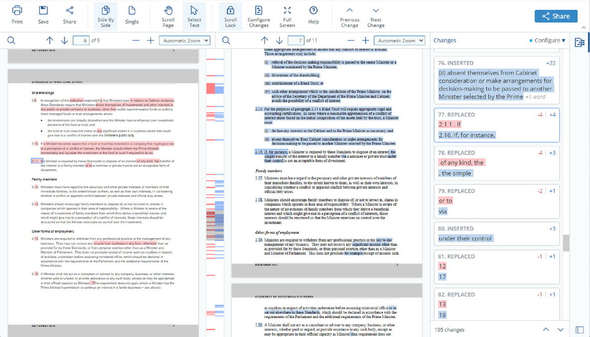Search in the left document pane
This screenshot has width=590, height=337.
pos(11,41)
